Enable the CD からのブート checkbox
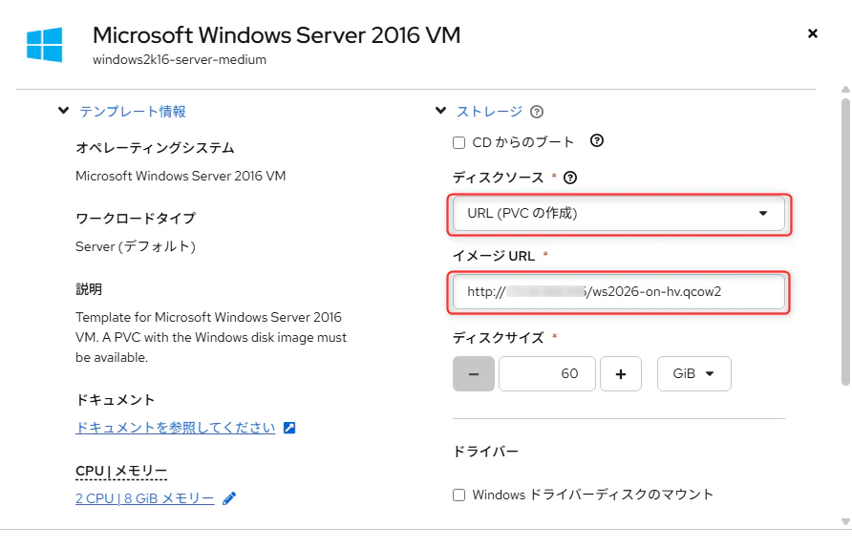Screen dimensions: 852x548 [x=459, y=143]
